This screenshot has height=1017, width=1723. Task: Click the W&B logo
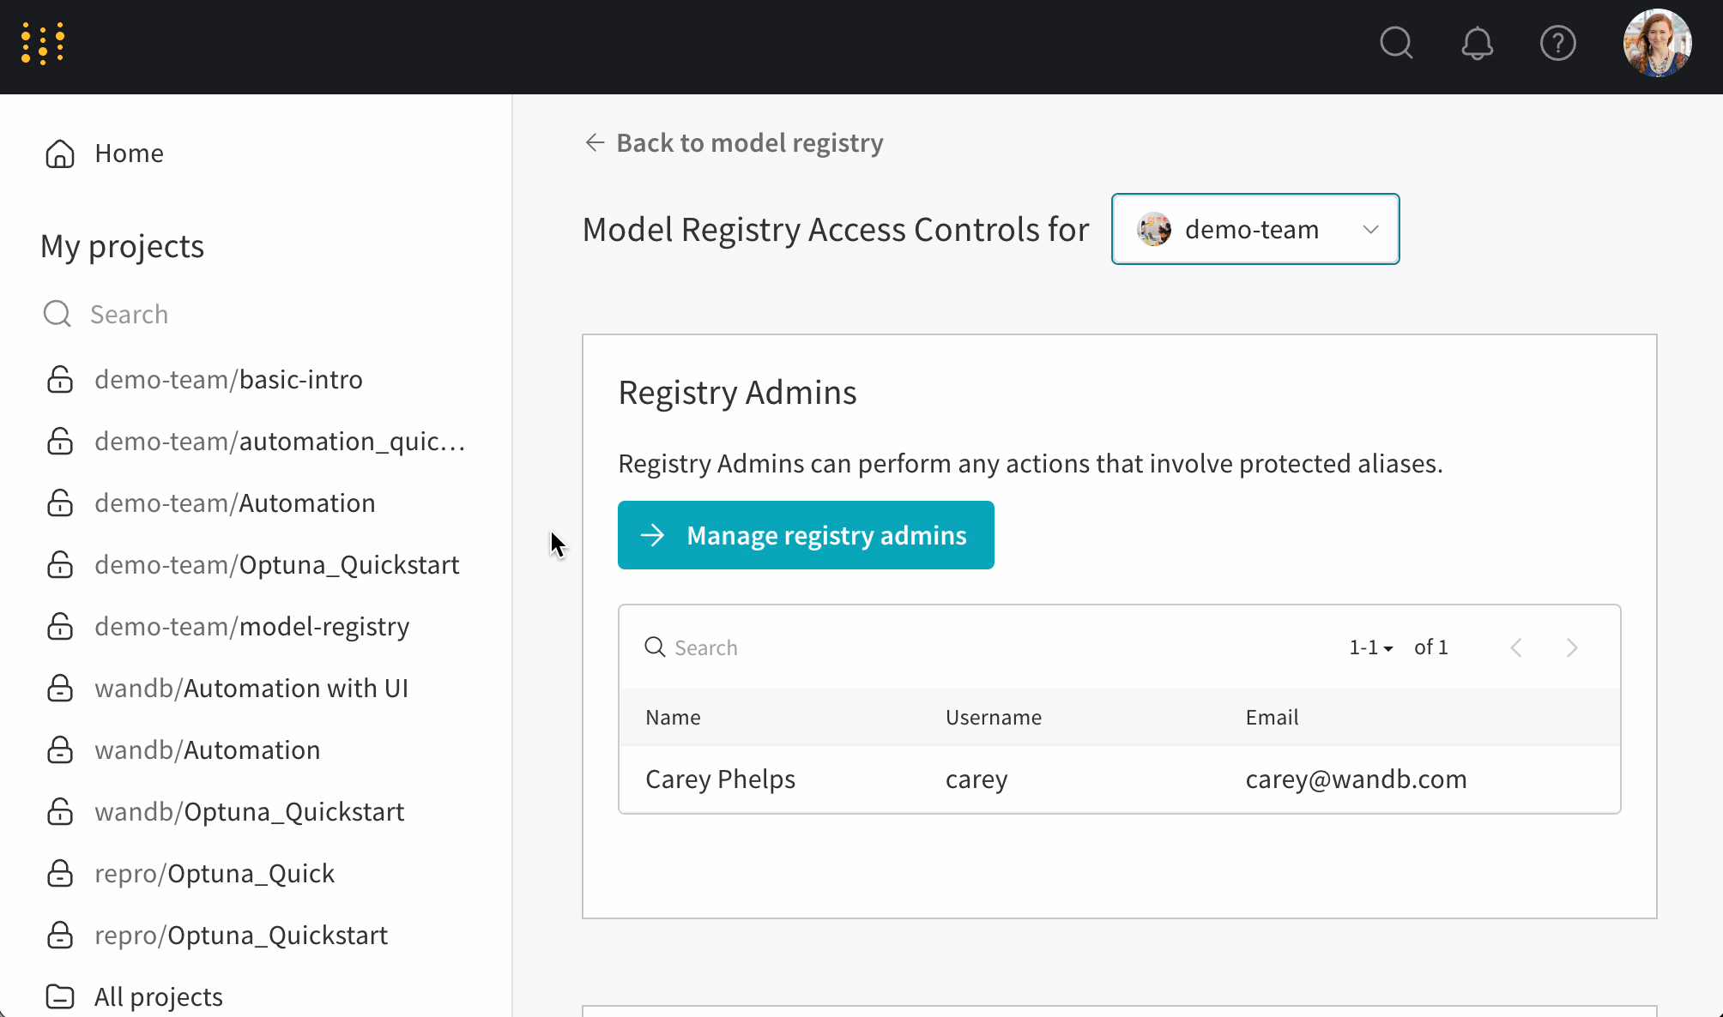pyautogui.click(x=45, y=43)
